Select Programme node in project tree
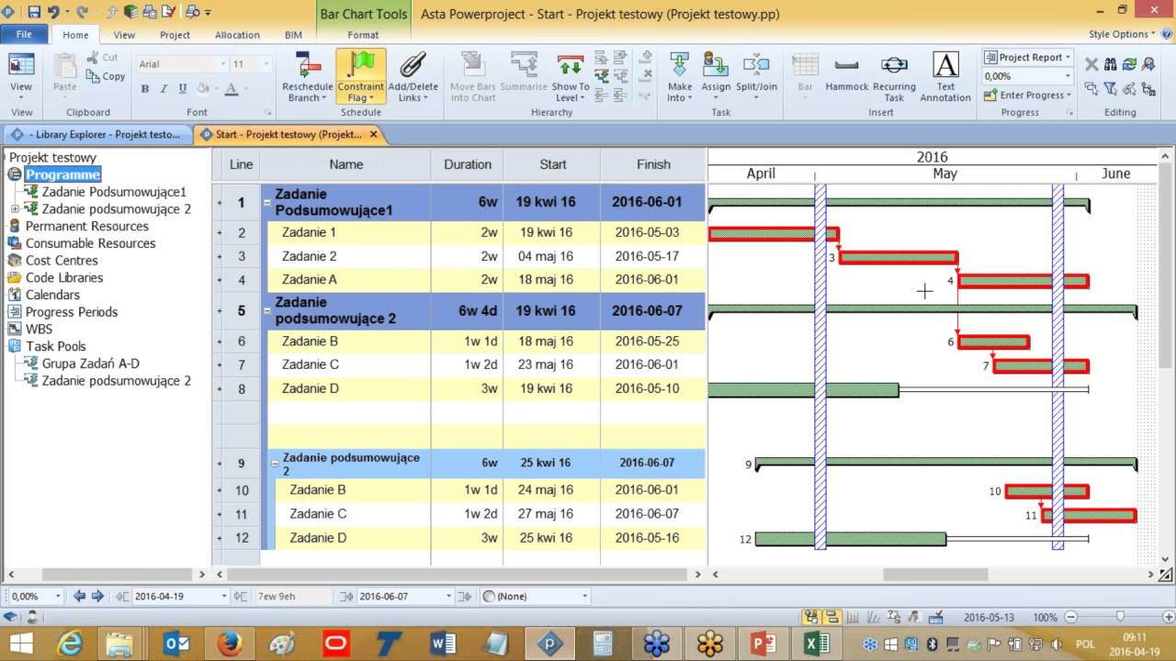Screen dimensions: 1176x661 pos(62,174)
